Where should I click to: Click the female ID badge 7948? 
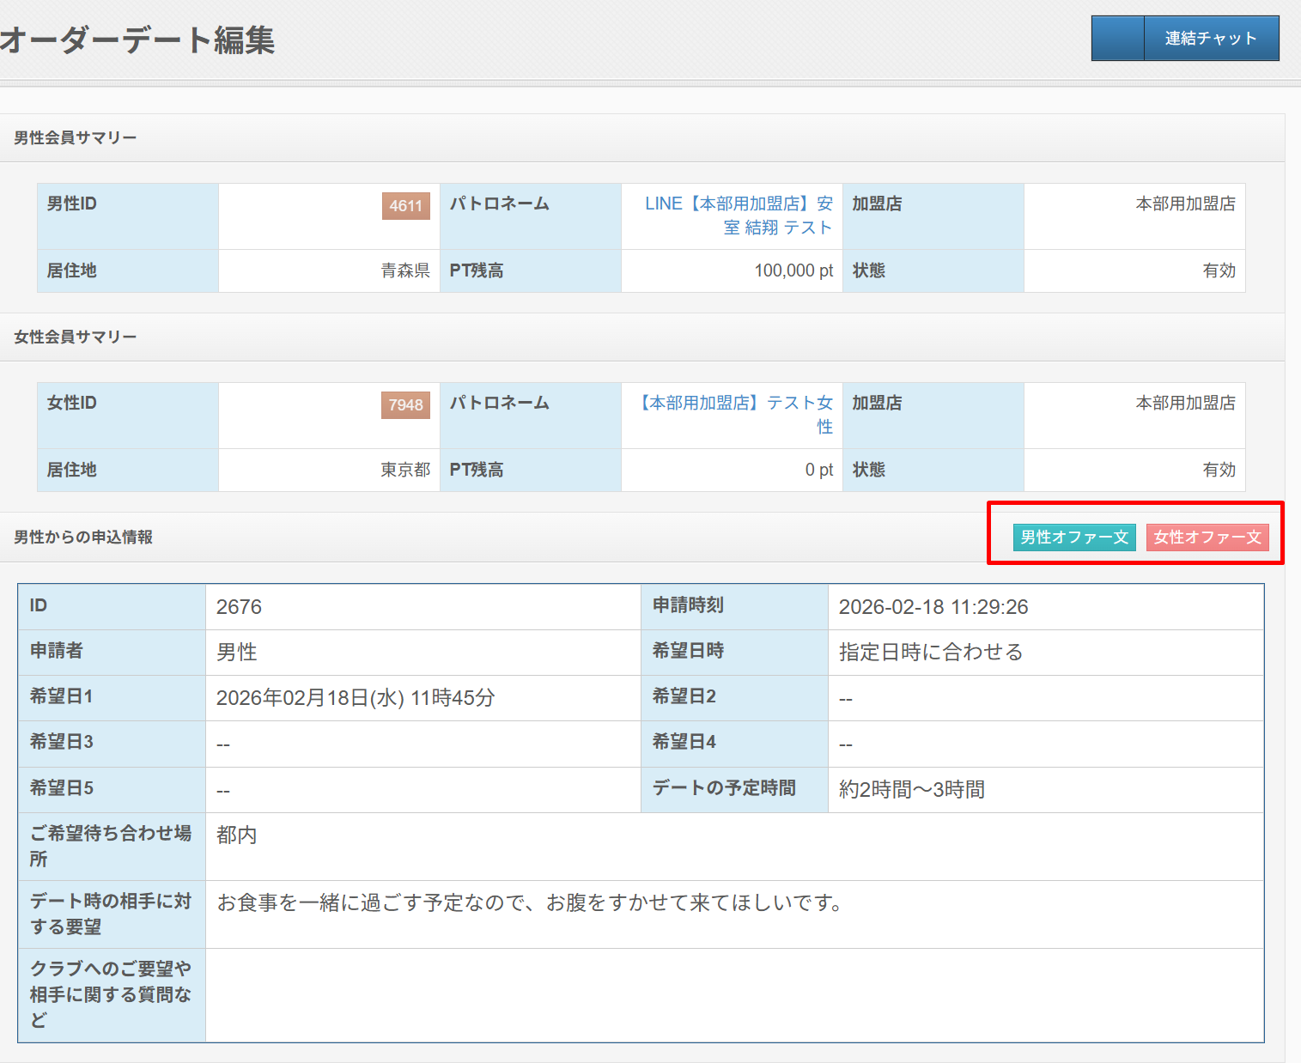(405, 405)
